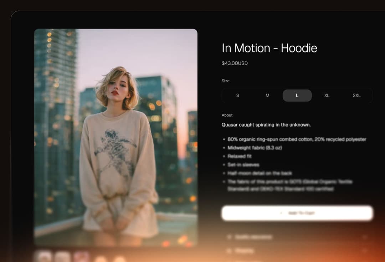This screenshot has height=262, width=385.
Task: Expand the first accordion row below Add To Cart
Action: click(x=297, y=237)
